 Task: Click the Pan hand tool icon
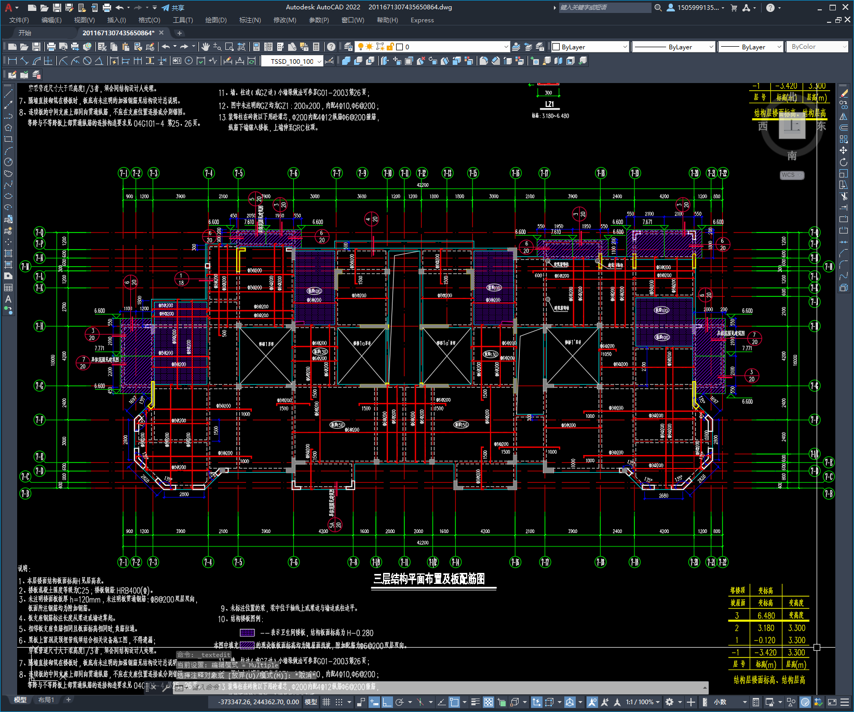[206, 47]
